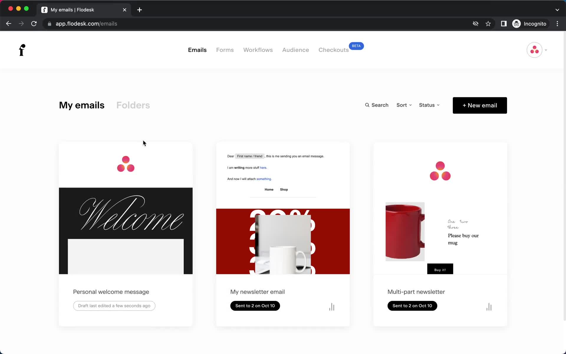Click the Flodesk logo icon
This screenshot has height=354, width=566.
(22, 50)
